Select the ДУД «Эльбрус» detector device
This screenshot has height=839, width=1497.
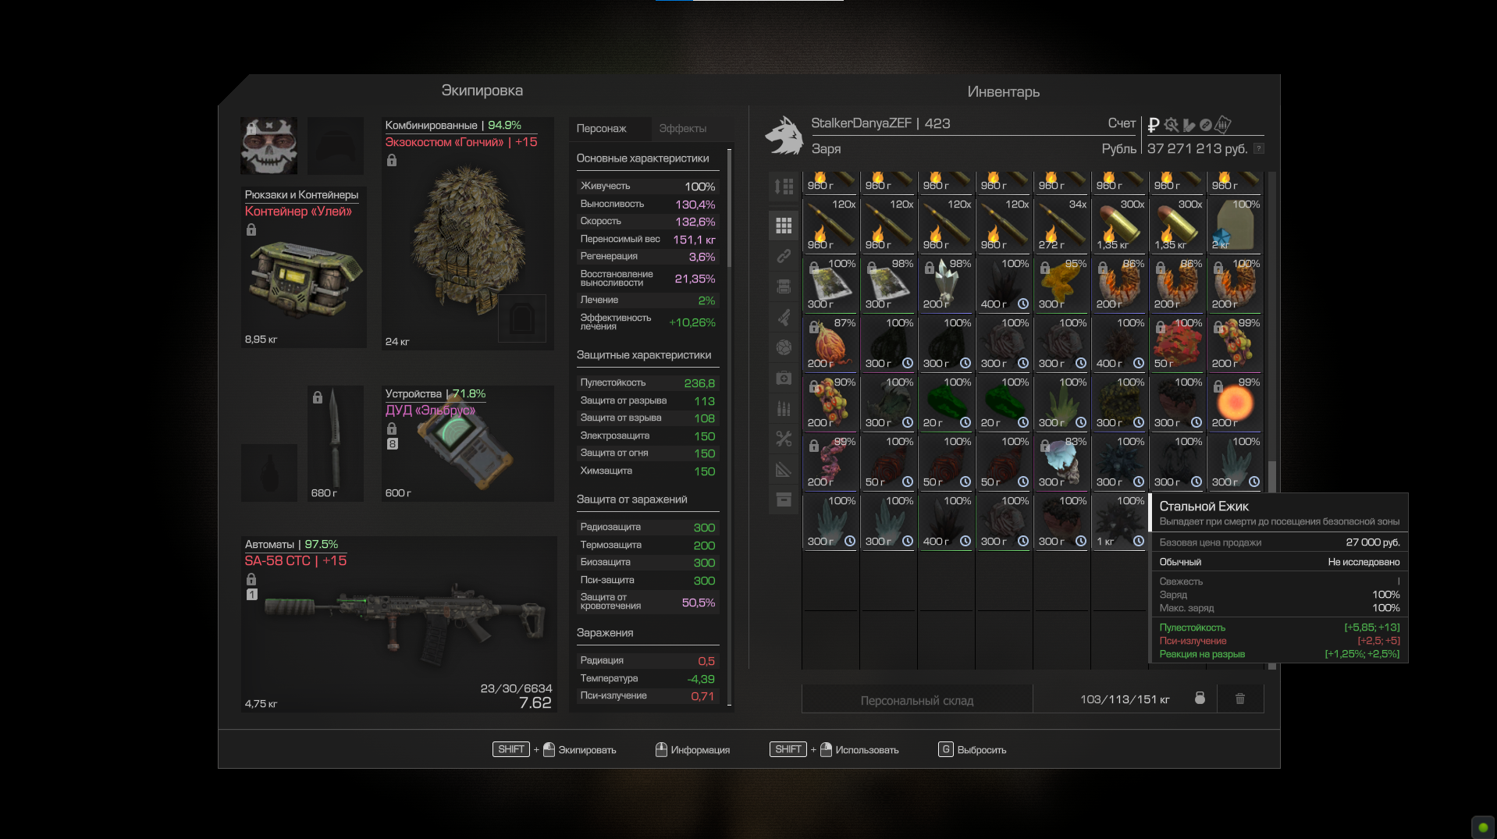468,443
